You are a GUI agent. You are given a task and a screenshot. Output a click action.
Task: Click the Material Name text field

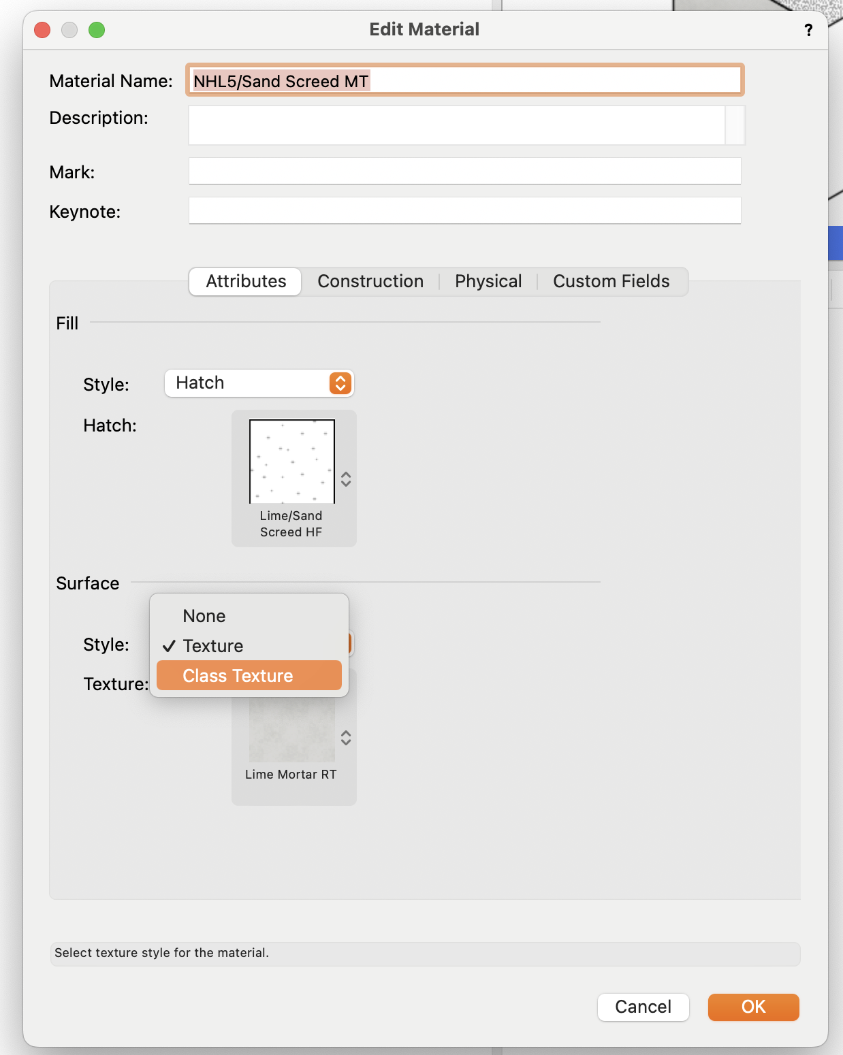click(x=464, y=81)
